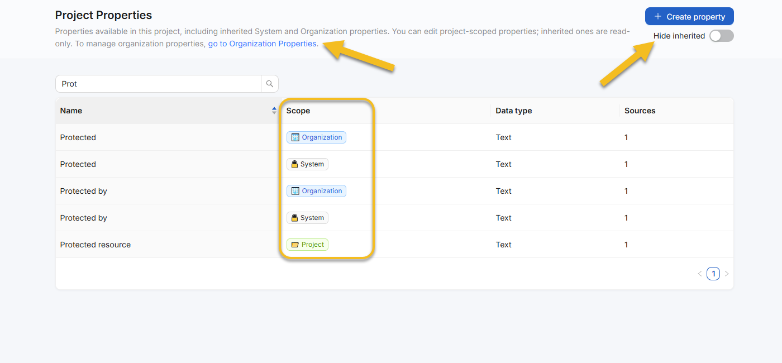Click the System badge in the Protected by row
782x363 pixels.
307,218
